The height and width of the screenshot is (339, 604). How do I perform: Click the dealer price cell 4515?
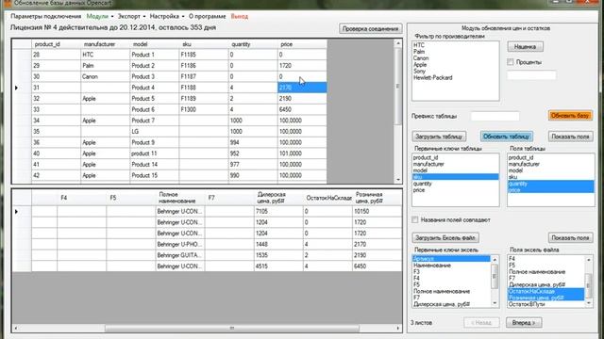click(278, 266)
